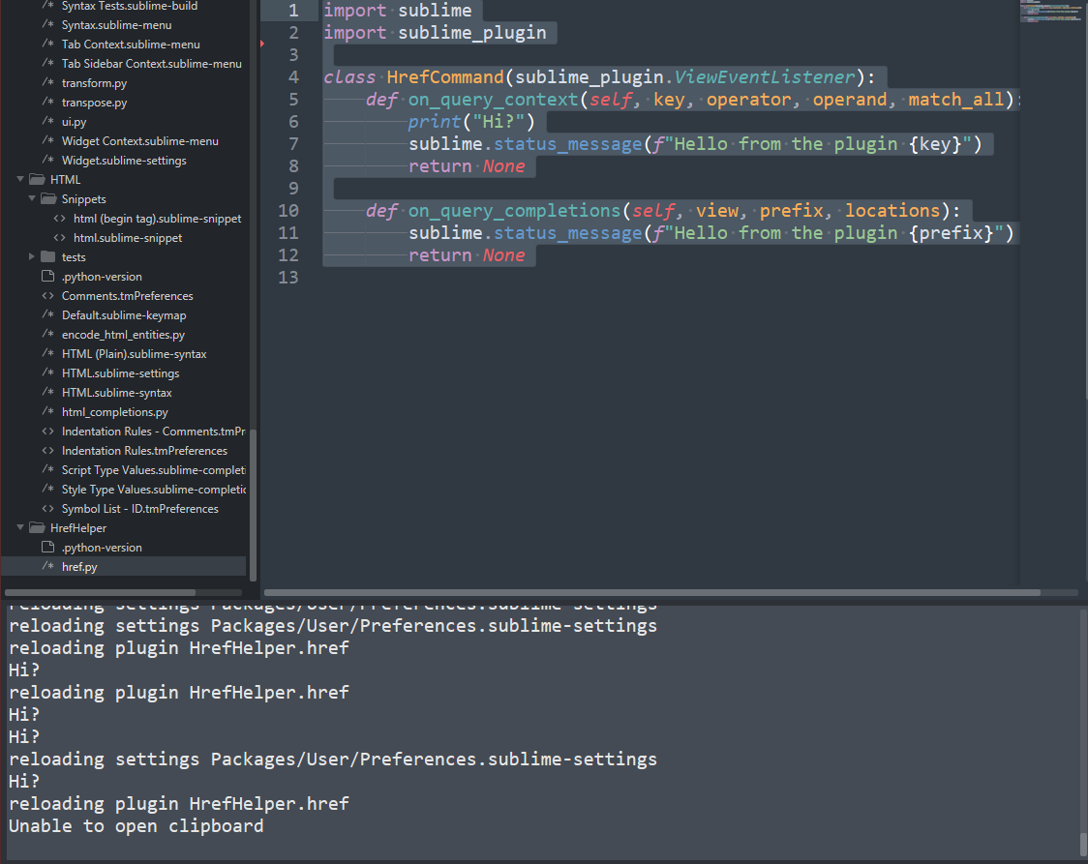The image size is (1088, 864).
Task: Click the console panel vertical scrollbar
Action: point(1083,844)
